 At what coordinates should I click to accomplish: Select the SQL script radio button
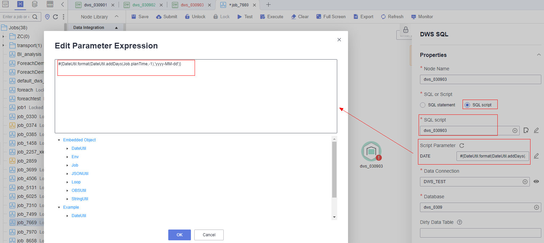coord(467,105)
